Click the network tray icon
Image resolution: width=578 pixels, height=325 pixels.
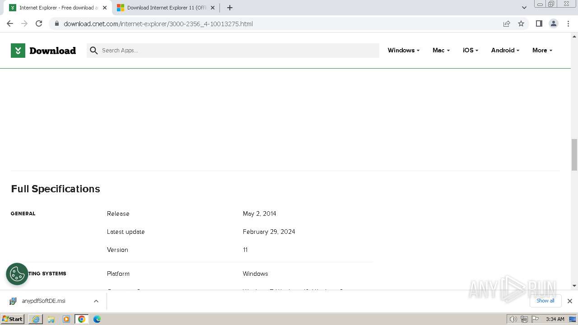pos(524,319)
